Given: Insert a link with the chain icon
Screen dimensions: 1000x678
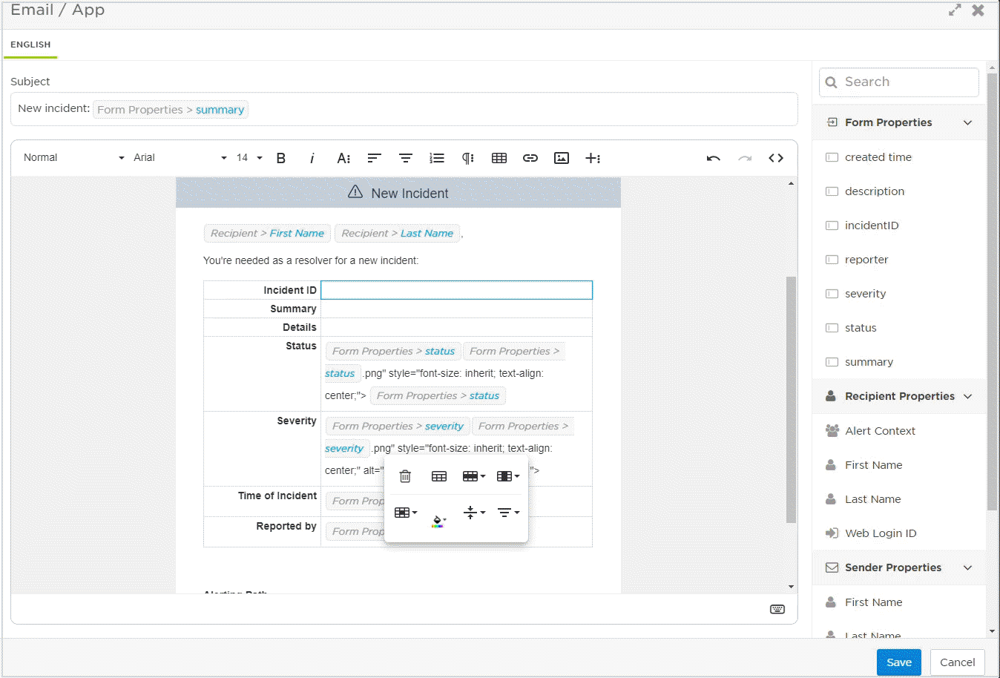Looking at the screenshot, I should click(x=530, y=158).
